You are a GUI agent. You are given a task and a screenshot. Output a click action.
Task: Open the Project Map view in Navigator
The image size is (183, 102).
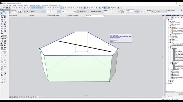[172, 18]
